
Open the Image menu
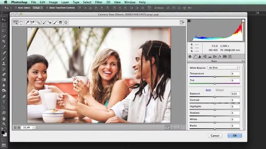(x=53, y=2)
